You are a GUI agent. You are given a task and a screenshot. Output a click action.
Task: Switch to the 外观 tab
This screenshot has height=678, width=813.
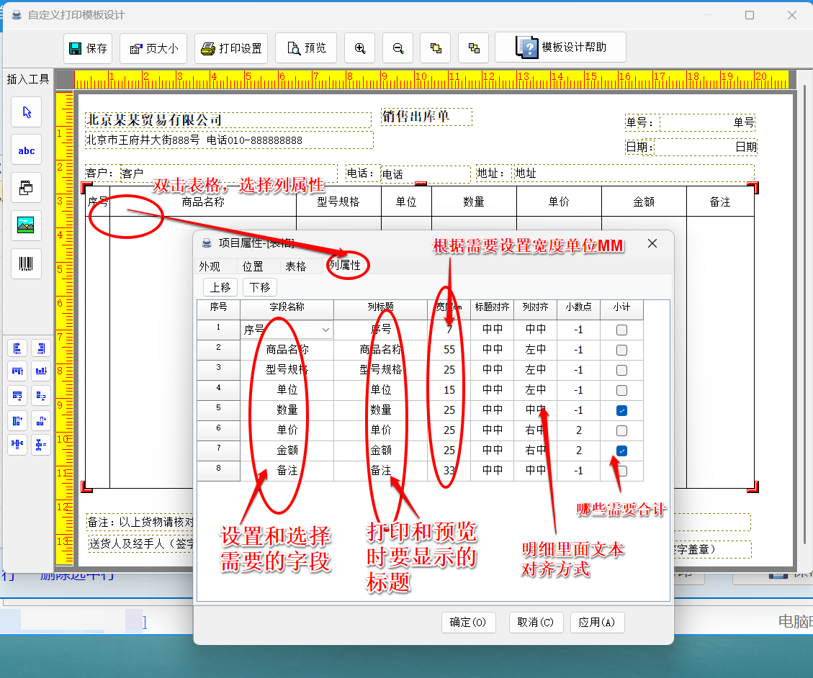coord(210,266)
